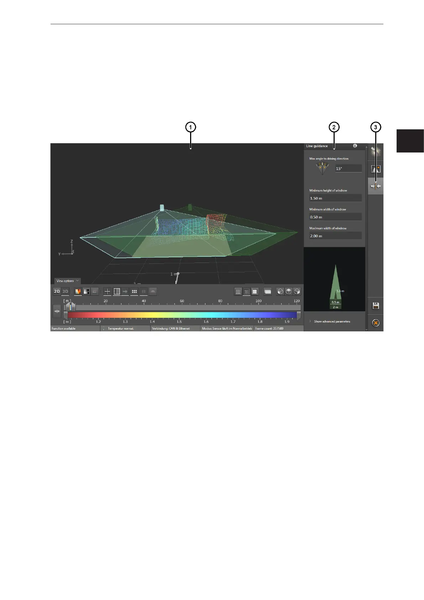
Task: Click the dimmed dome shape icon
Action: coord(153,291)
